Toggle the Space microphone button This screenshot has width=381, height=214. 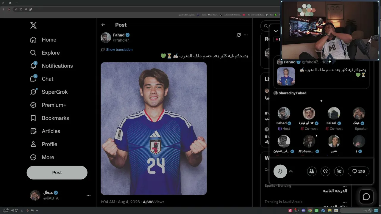[280, 171]
